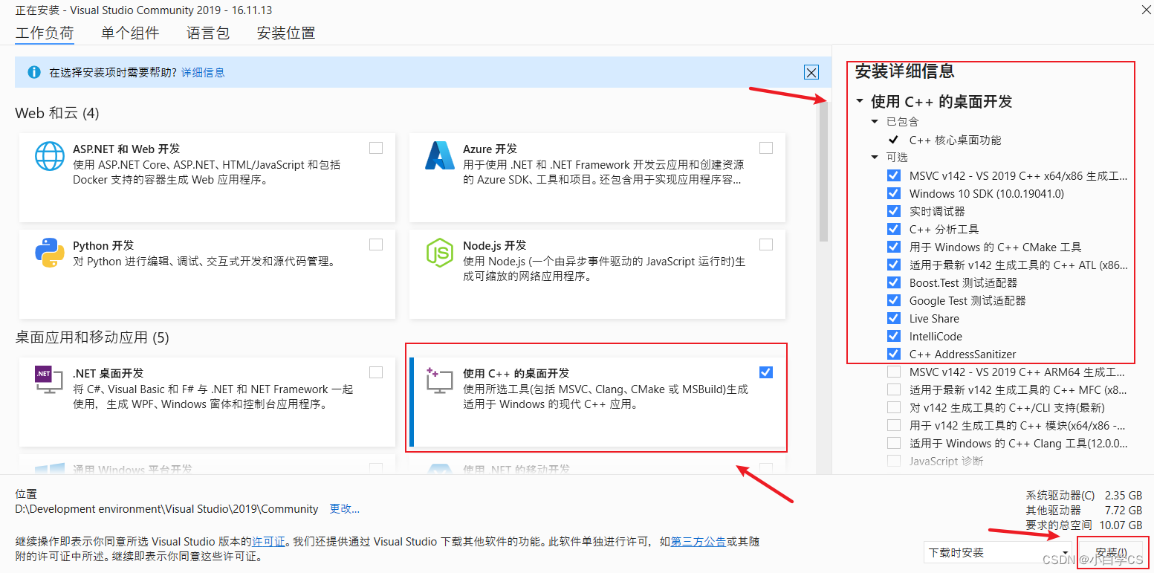Uncheck 使用 C++ 的桌面开发 workload checkbox

[x=766, y=372]
